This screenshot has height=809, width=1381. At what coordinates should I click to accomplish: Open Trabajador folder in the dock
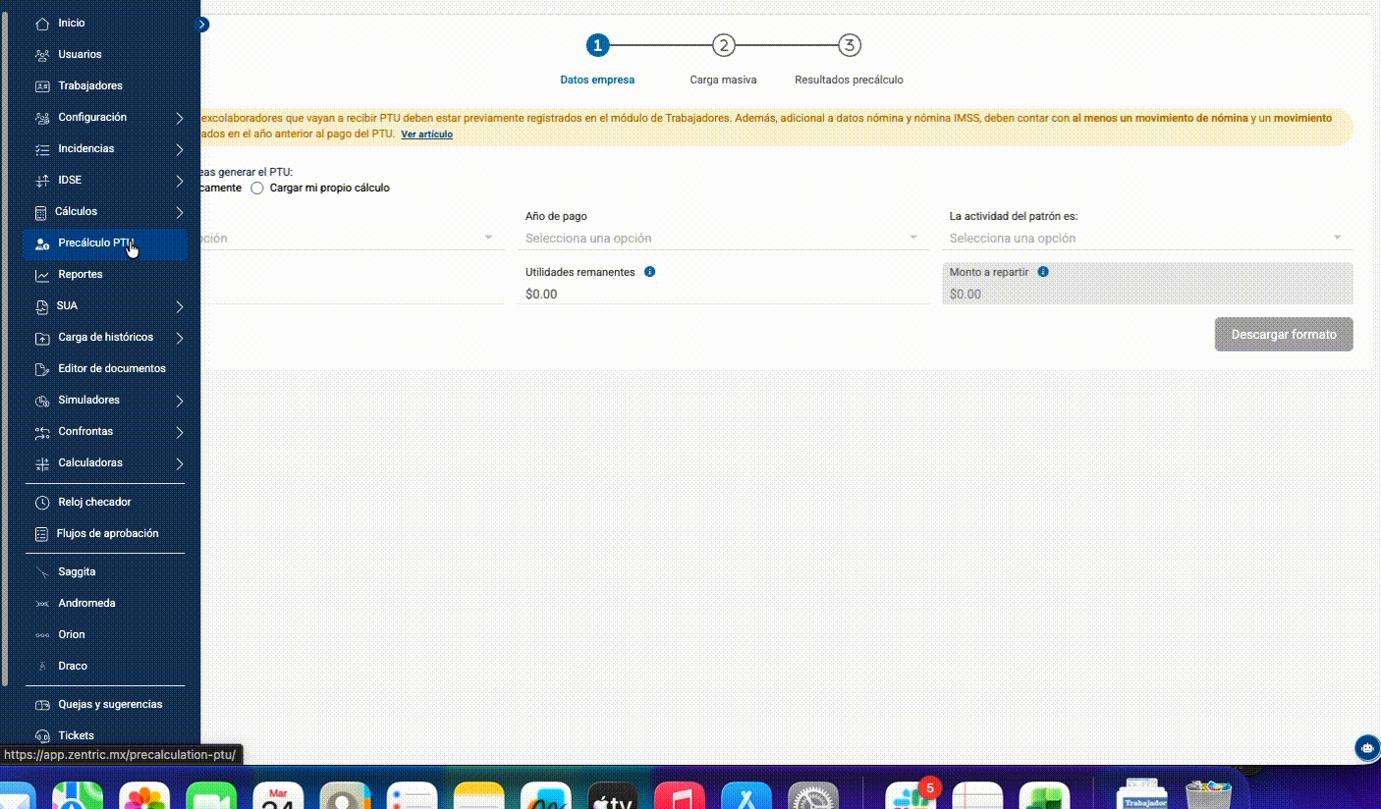tap(1143, 794)
